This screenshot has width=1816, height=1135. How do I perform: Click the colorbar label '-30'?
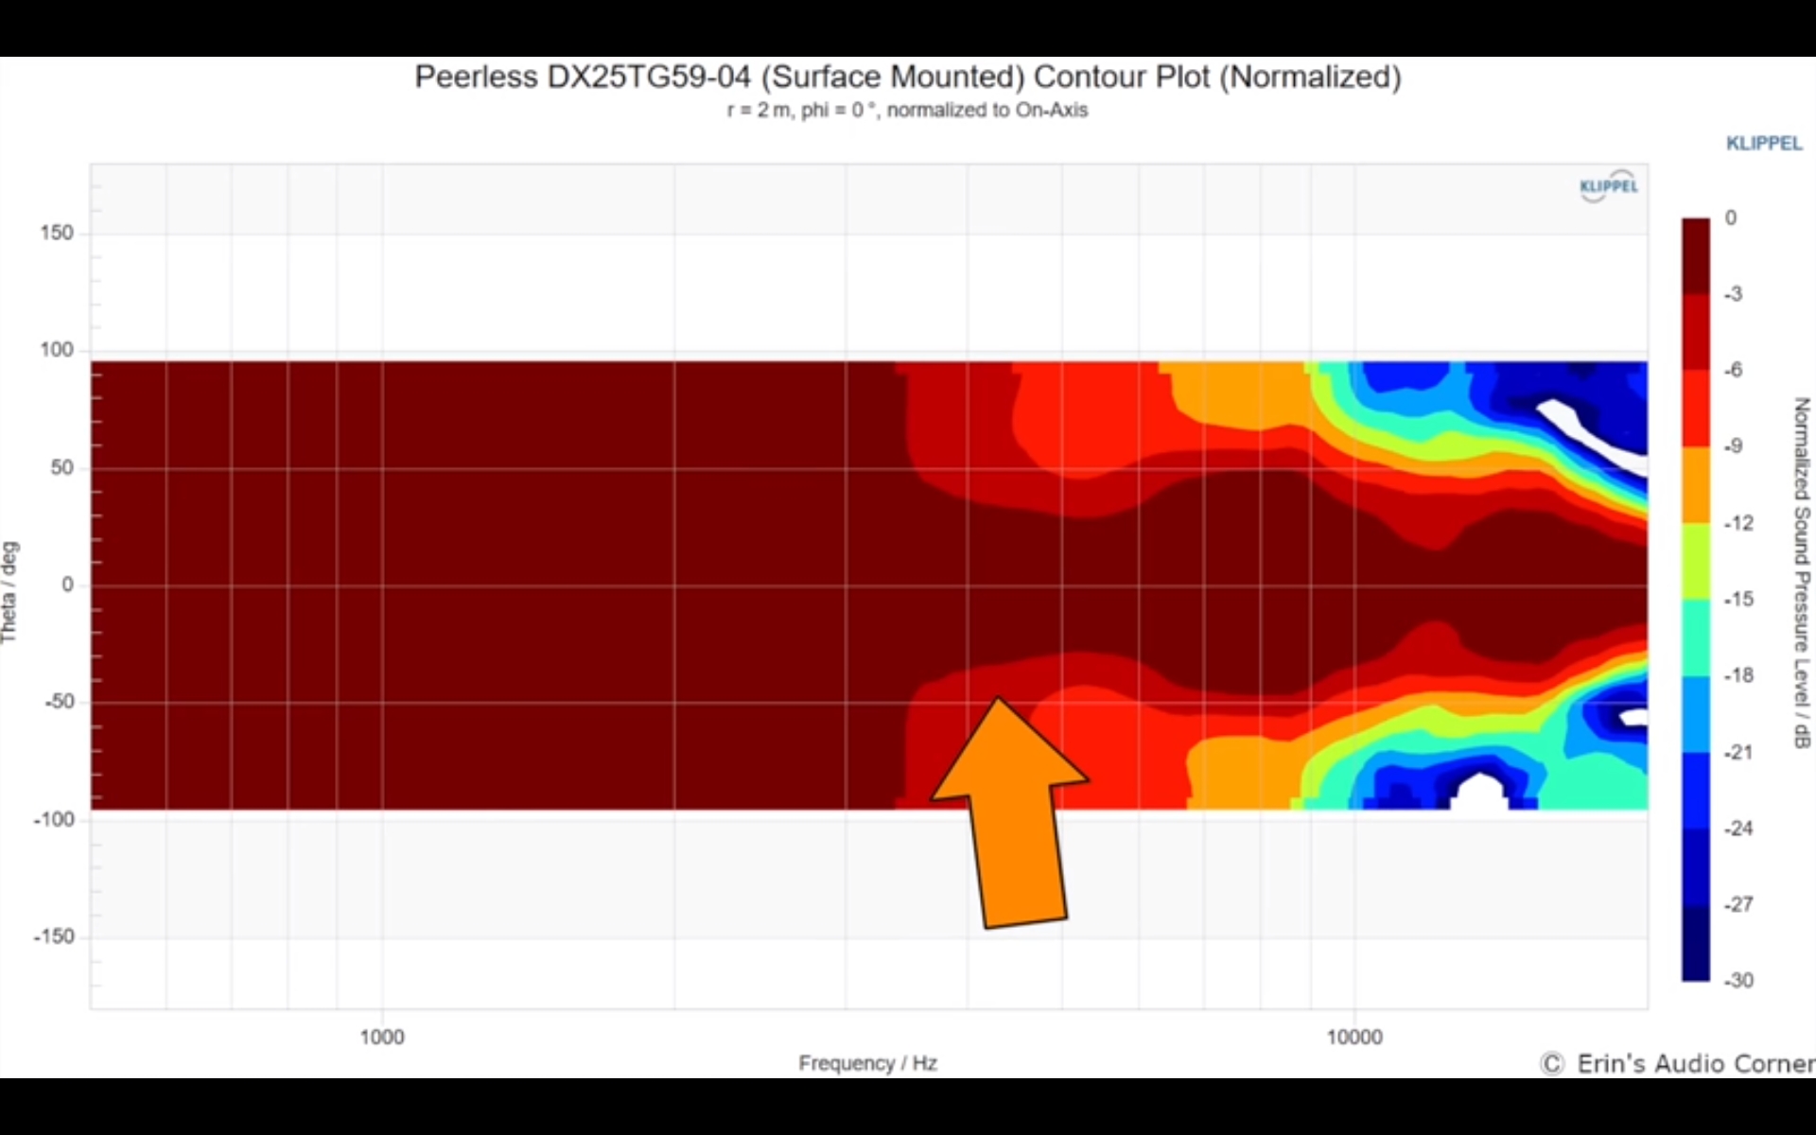tap(1738, 981)
